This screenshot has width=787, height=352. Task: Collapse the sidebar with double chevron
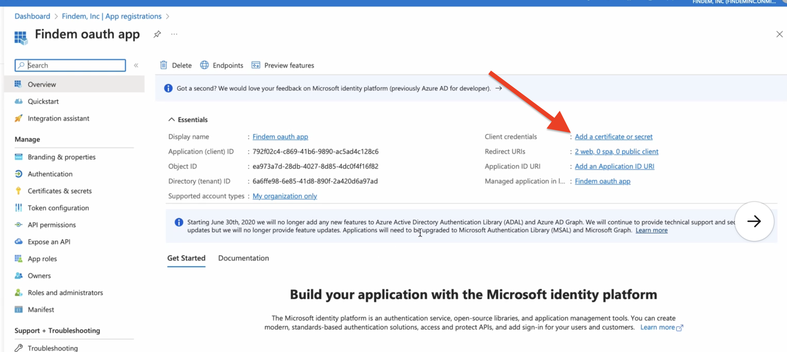(x=136, y=65)
